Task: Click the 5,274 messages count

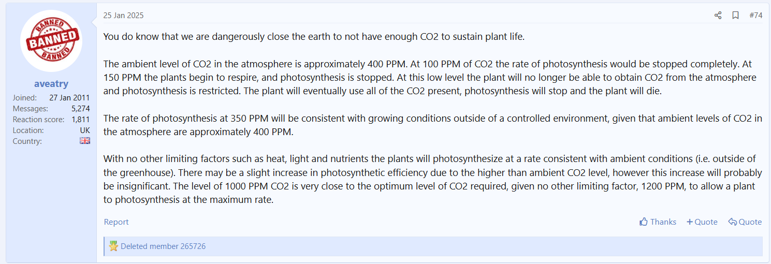Action: (x=81, y=109)
